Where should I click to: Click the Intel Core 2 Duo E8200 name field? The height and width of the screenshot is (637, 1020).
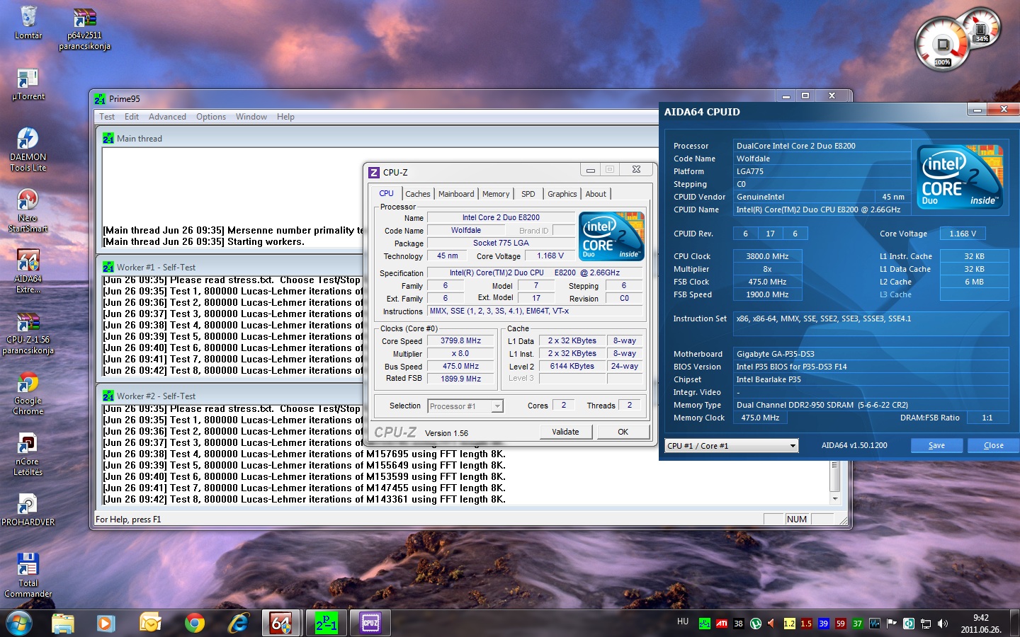tap(501, 218)
